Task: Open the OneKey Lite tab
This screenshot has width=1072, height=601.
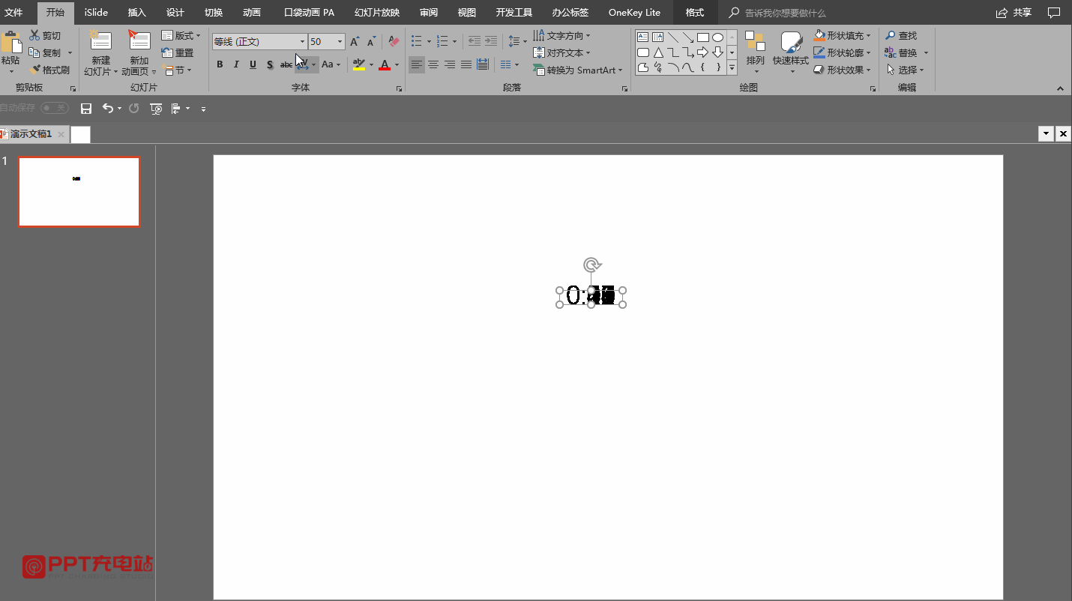Action: pyautogui.click(x=634, y=12)
